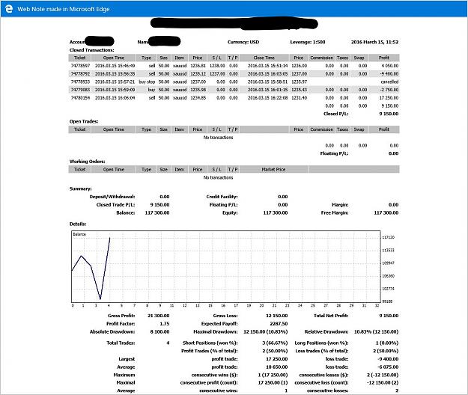Click the profit value 17 250.00 in ticket 74780154 row
468x395 pixels.
(x=389, y=98)
